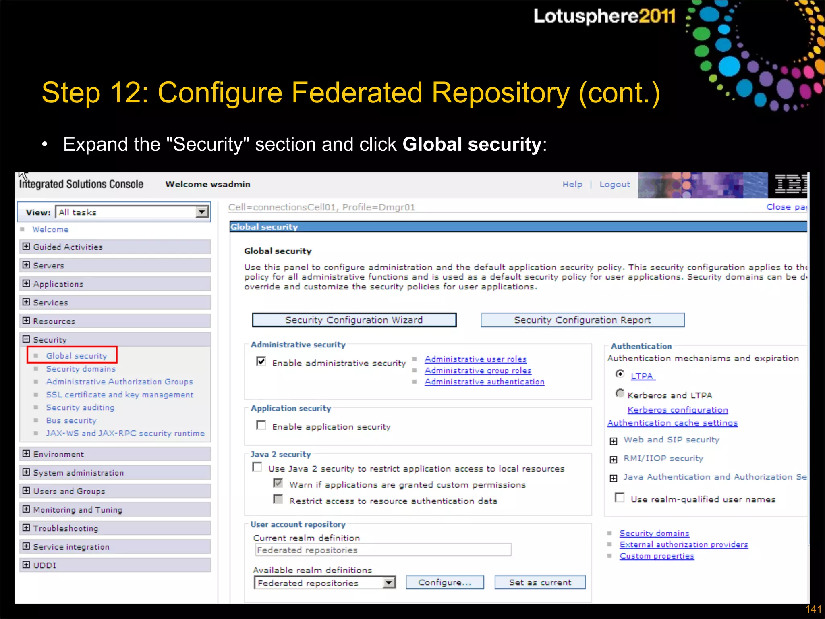Expand the System administration section
Image resolution: width=825 pixels, height=619 pixels.
click(27, 472)
